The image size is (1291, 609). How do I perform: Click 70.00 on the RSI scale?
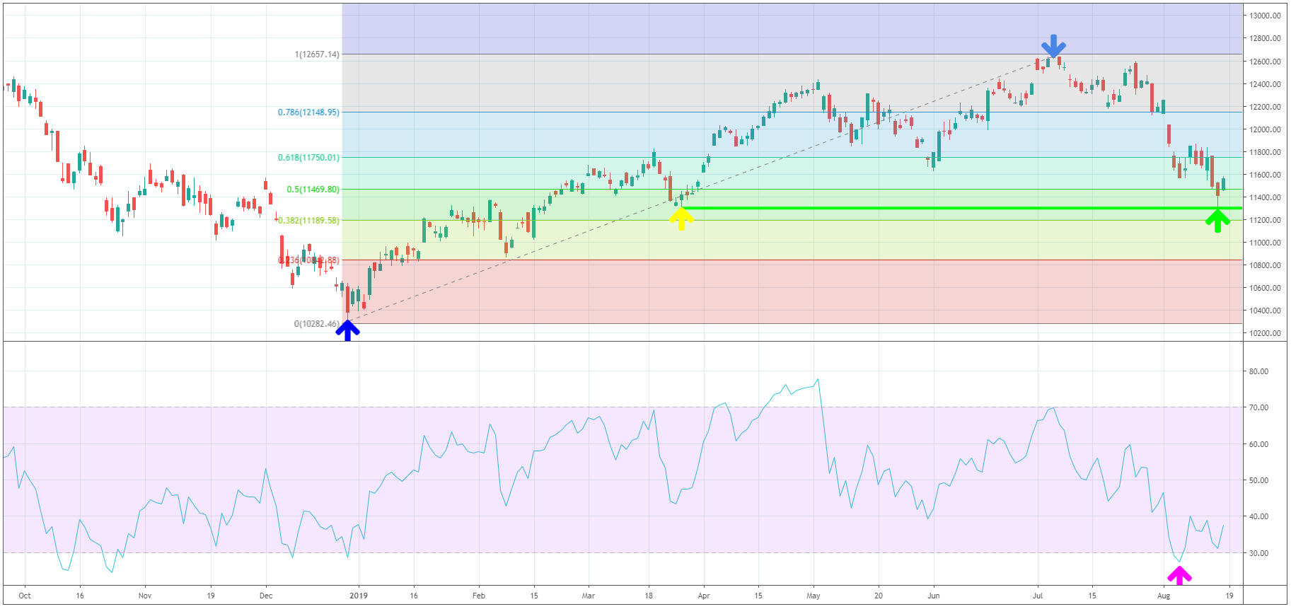pos(1258,407)
